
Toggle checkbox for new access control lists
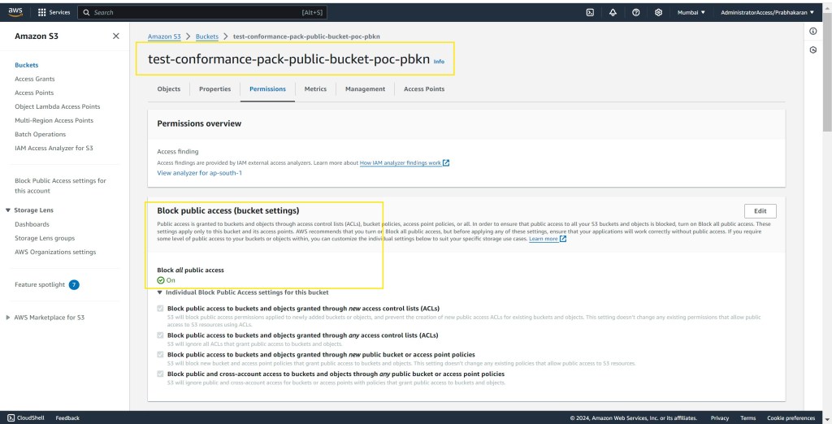click(159, 309)
